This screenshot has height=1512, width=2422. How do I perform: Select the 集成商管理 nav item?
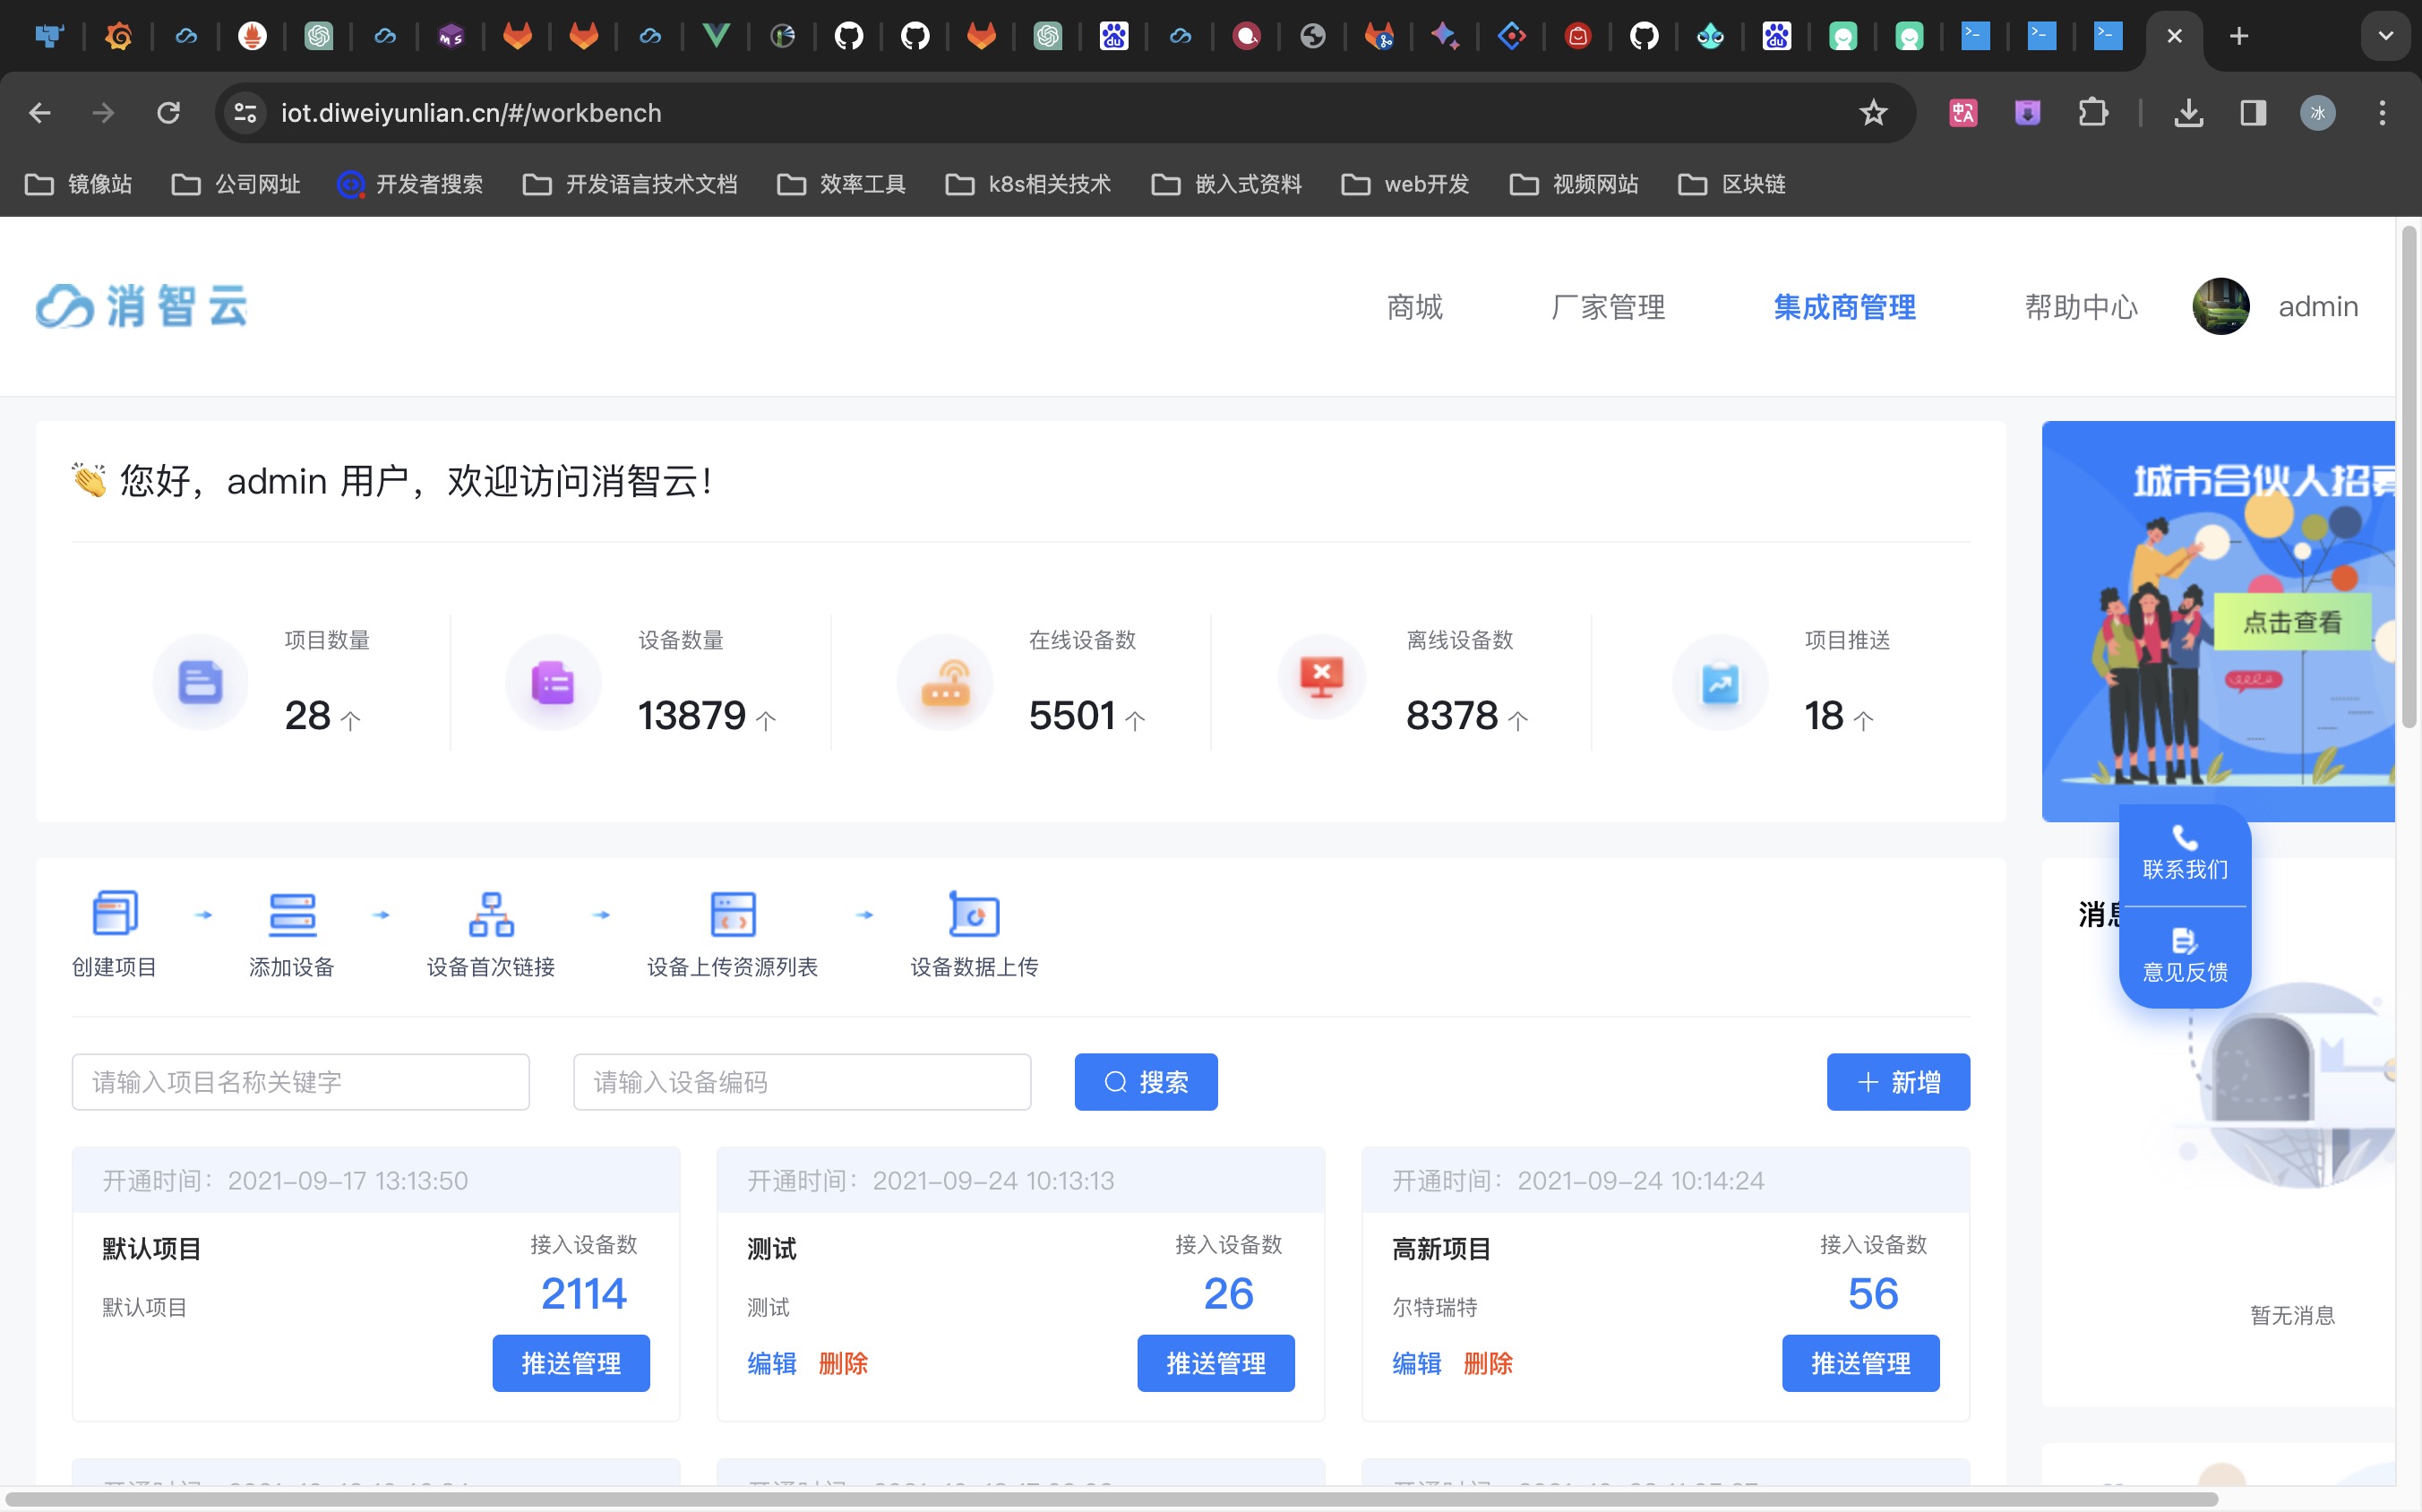(1845, 306)
